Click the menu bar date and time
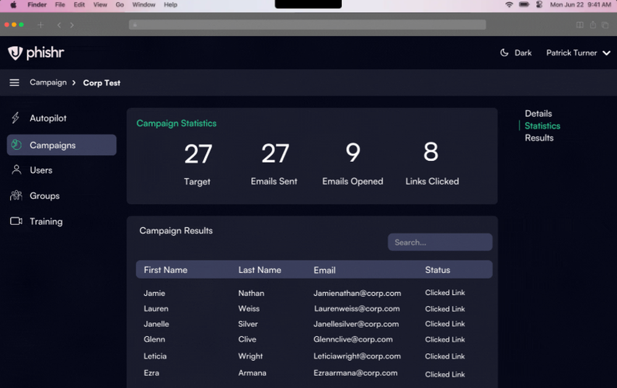 (581, 5)
